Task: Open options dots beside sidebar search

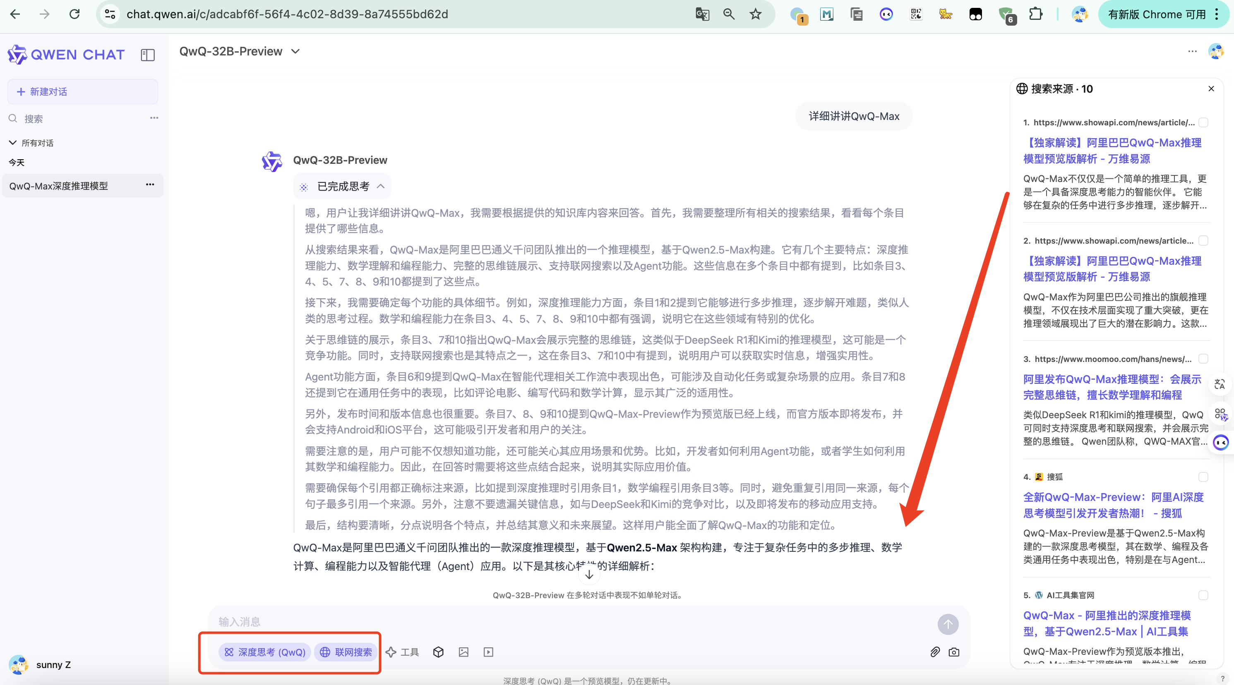Action: click(154, 118)
